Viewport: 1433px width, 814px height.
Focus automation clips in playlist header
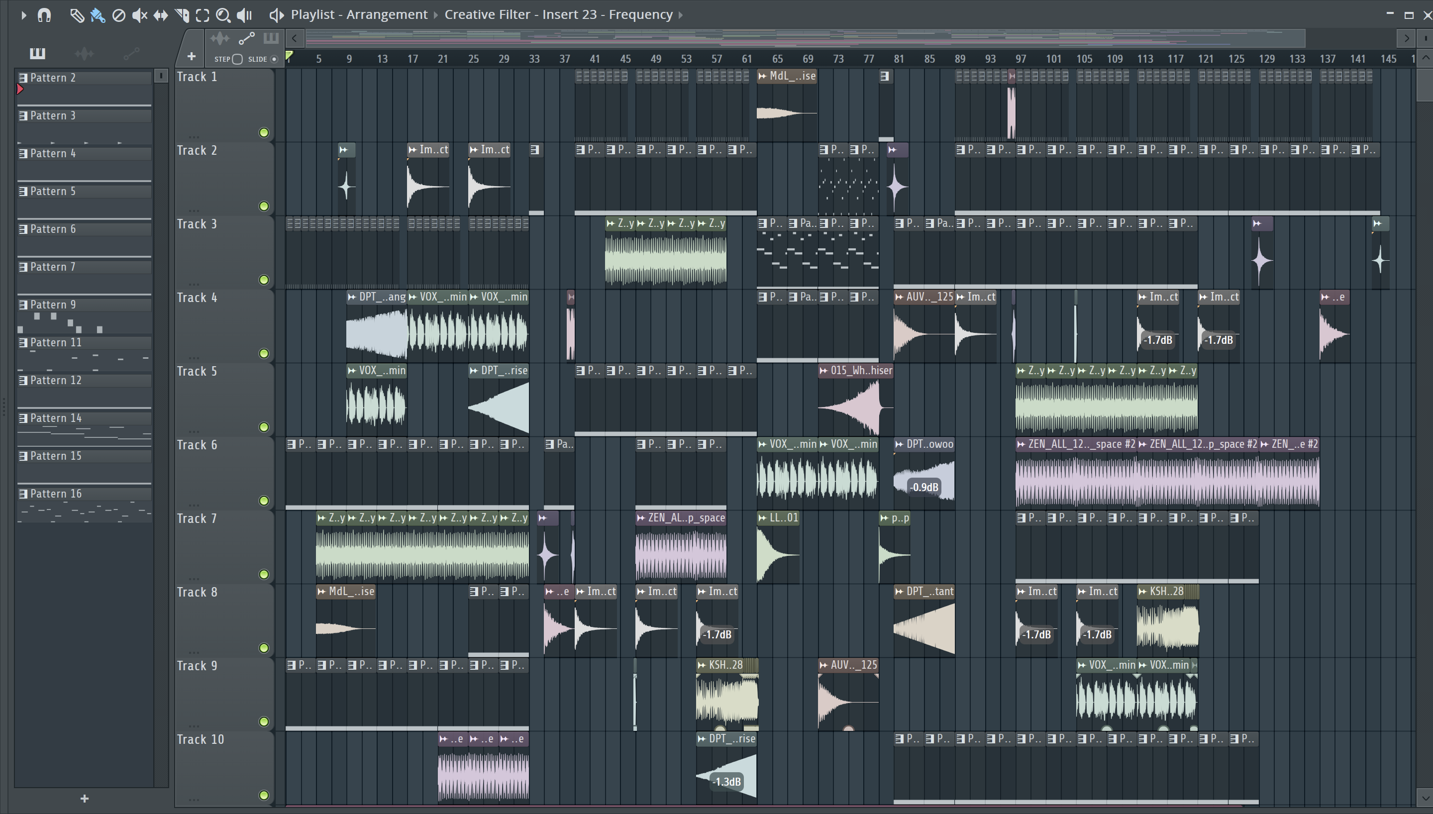[x=246, y=38]
